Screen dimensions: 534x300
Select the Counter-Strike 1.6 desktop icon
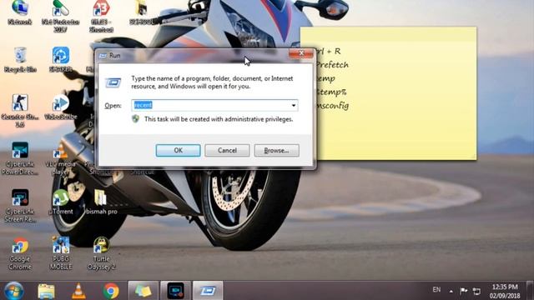20,111
